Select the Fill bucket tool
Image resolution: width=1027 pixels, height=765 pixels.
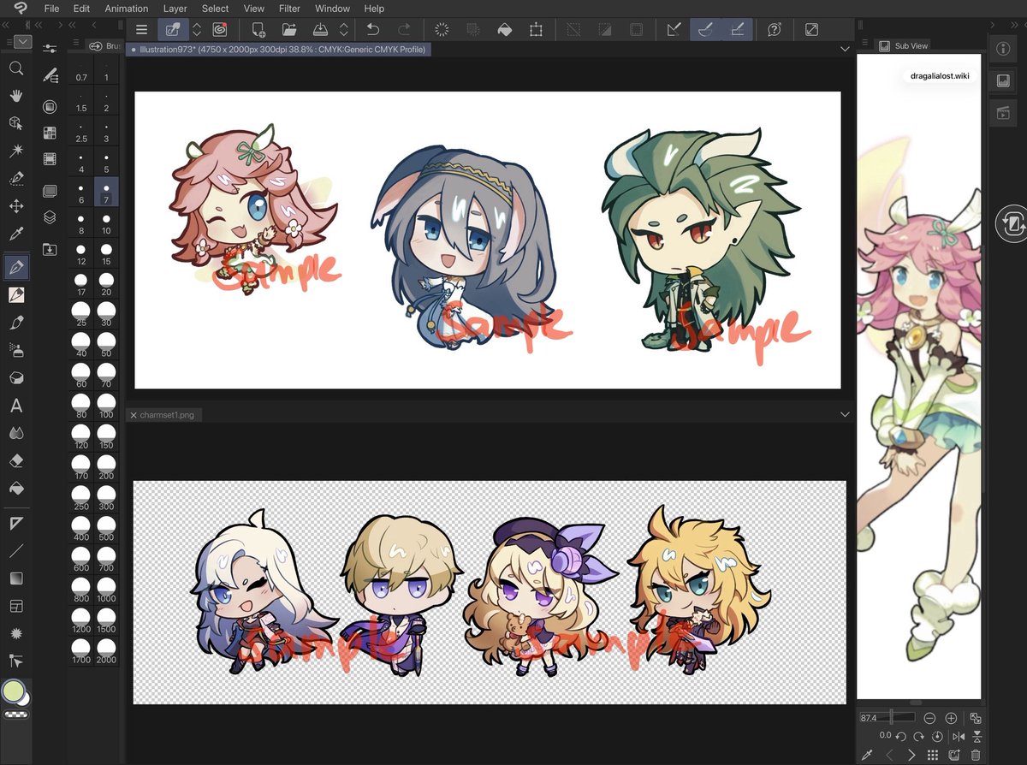point(15,489)
